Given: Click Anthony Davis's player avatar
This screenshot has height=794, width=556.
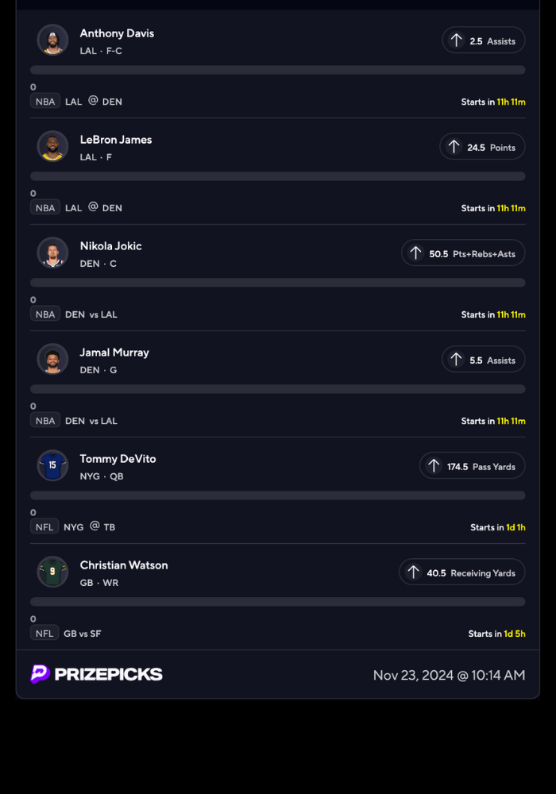Looking at the screenshot, I should click(x=52, y=40).
